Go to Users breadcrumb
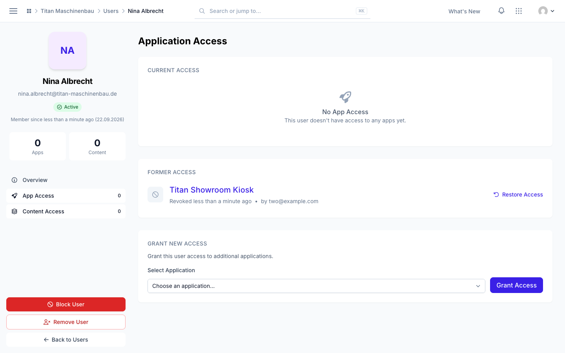The width and height of the screenshot is (565, 353). tap(111, 11)
